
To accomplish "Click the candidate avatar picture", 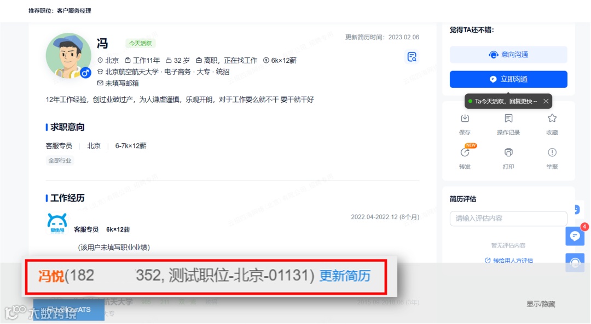I will (68, 56).
